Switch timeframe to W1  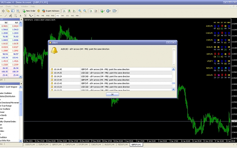tap(72, 16)
